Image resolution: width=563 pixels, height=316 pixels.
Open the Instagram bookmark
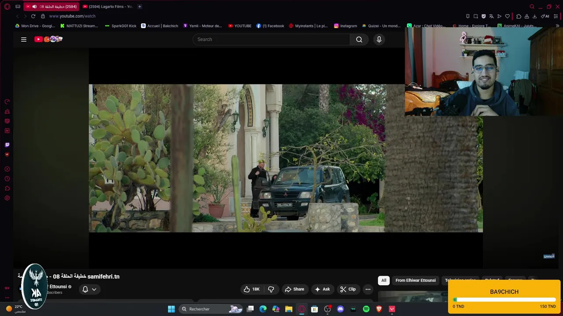click(345, 26)
